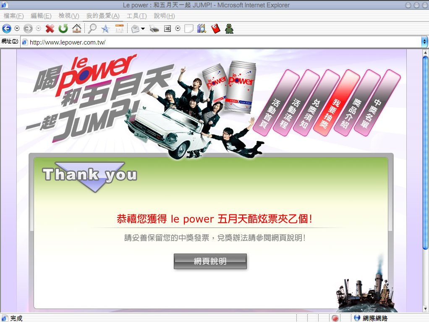429x322 pixels.
Task: Click the green monster toolbar icon
Action: [x=229, y=29]
